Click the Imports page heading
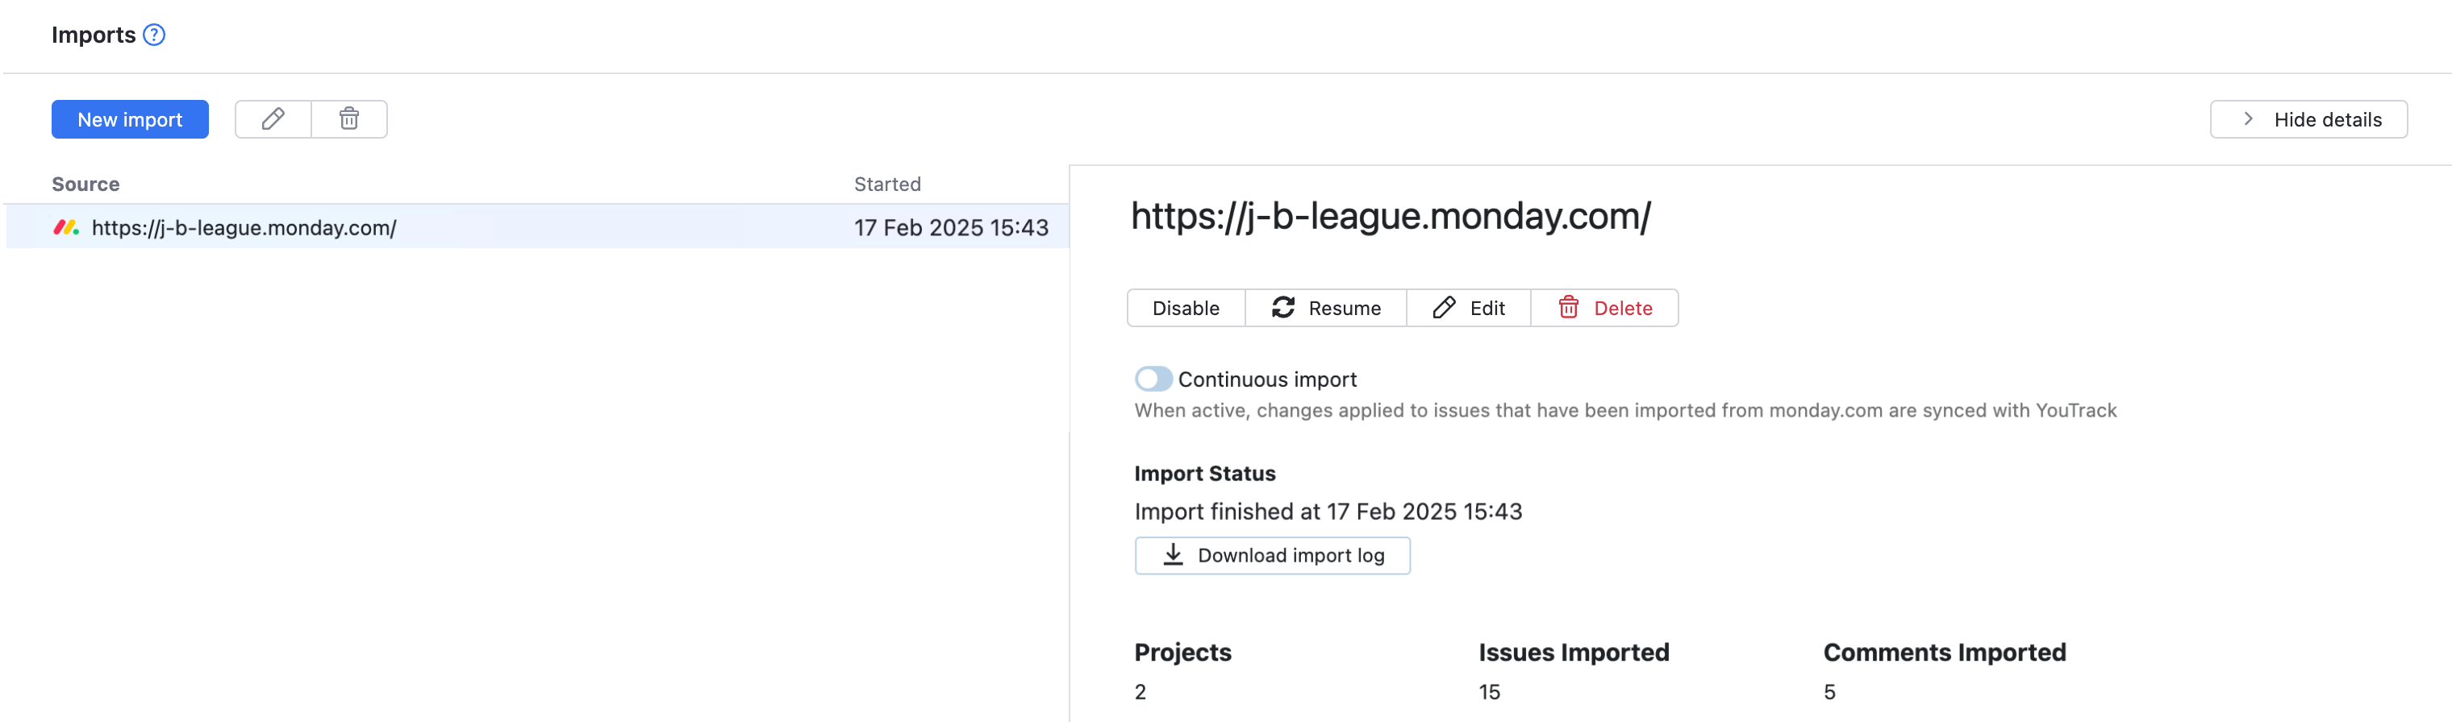The width and height of the screenshot is (2452, 722). tap(94, 34)
